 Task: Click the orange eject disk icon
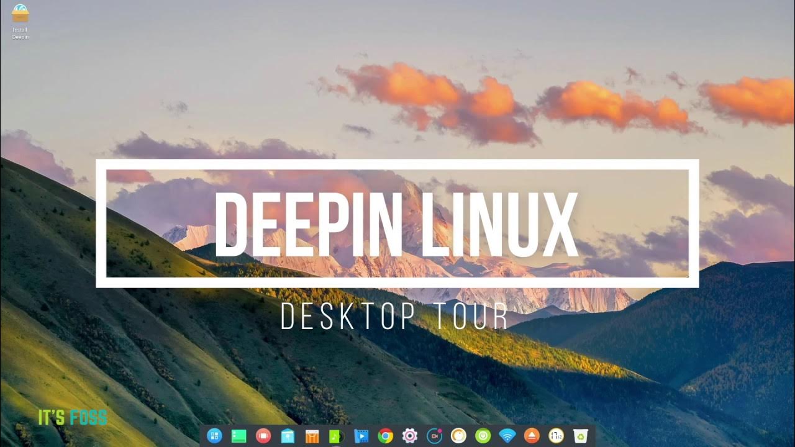pos(532,436)
